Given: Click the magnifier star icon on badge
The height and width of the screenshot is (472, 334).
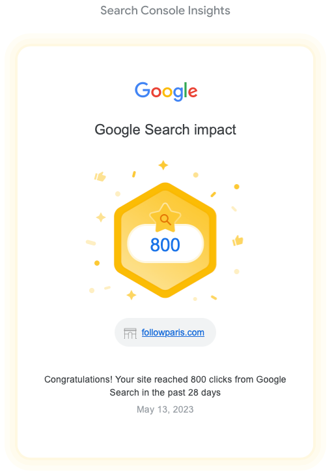Looking at the screenshot, I should 165,218.
